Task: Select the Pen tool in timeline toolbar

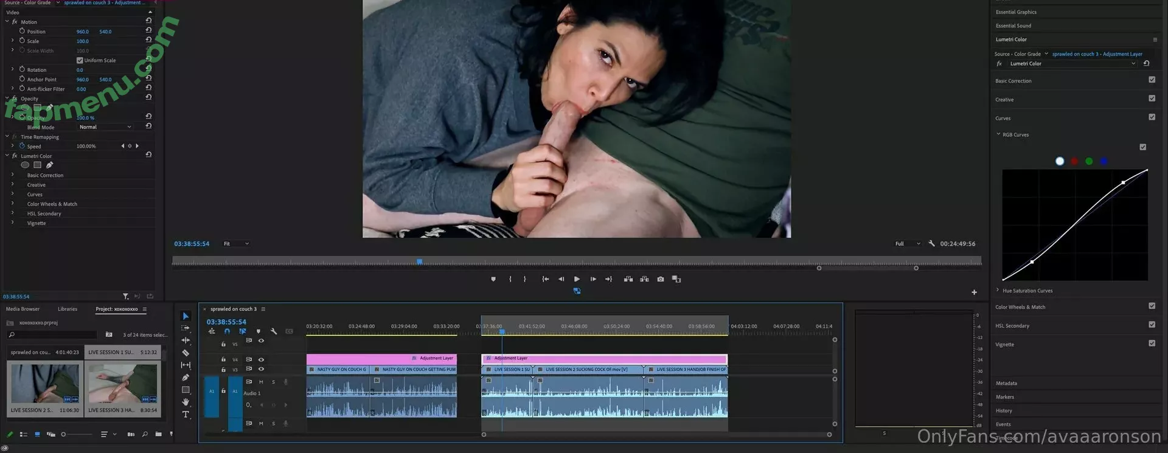Action: tap(186, 378)
